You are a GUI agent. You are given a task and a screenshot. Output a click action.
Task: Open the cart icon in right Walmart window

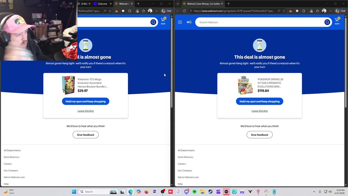click(337, 21)
